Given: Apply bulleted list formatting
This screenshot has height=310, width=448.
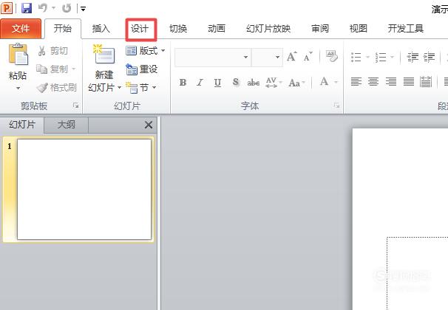Looking at the screenshot, I should (356, 58).
